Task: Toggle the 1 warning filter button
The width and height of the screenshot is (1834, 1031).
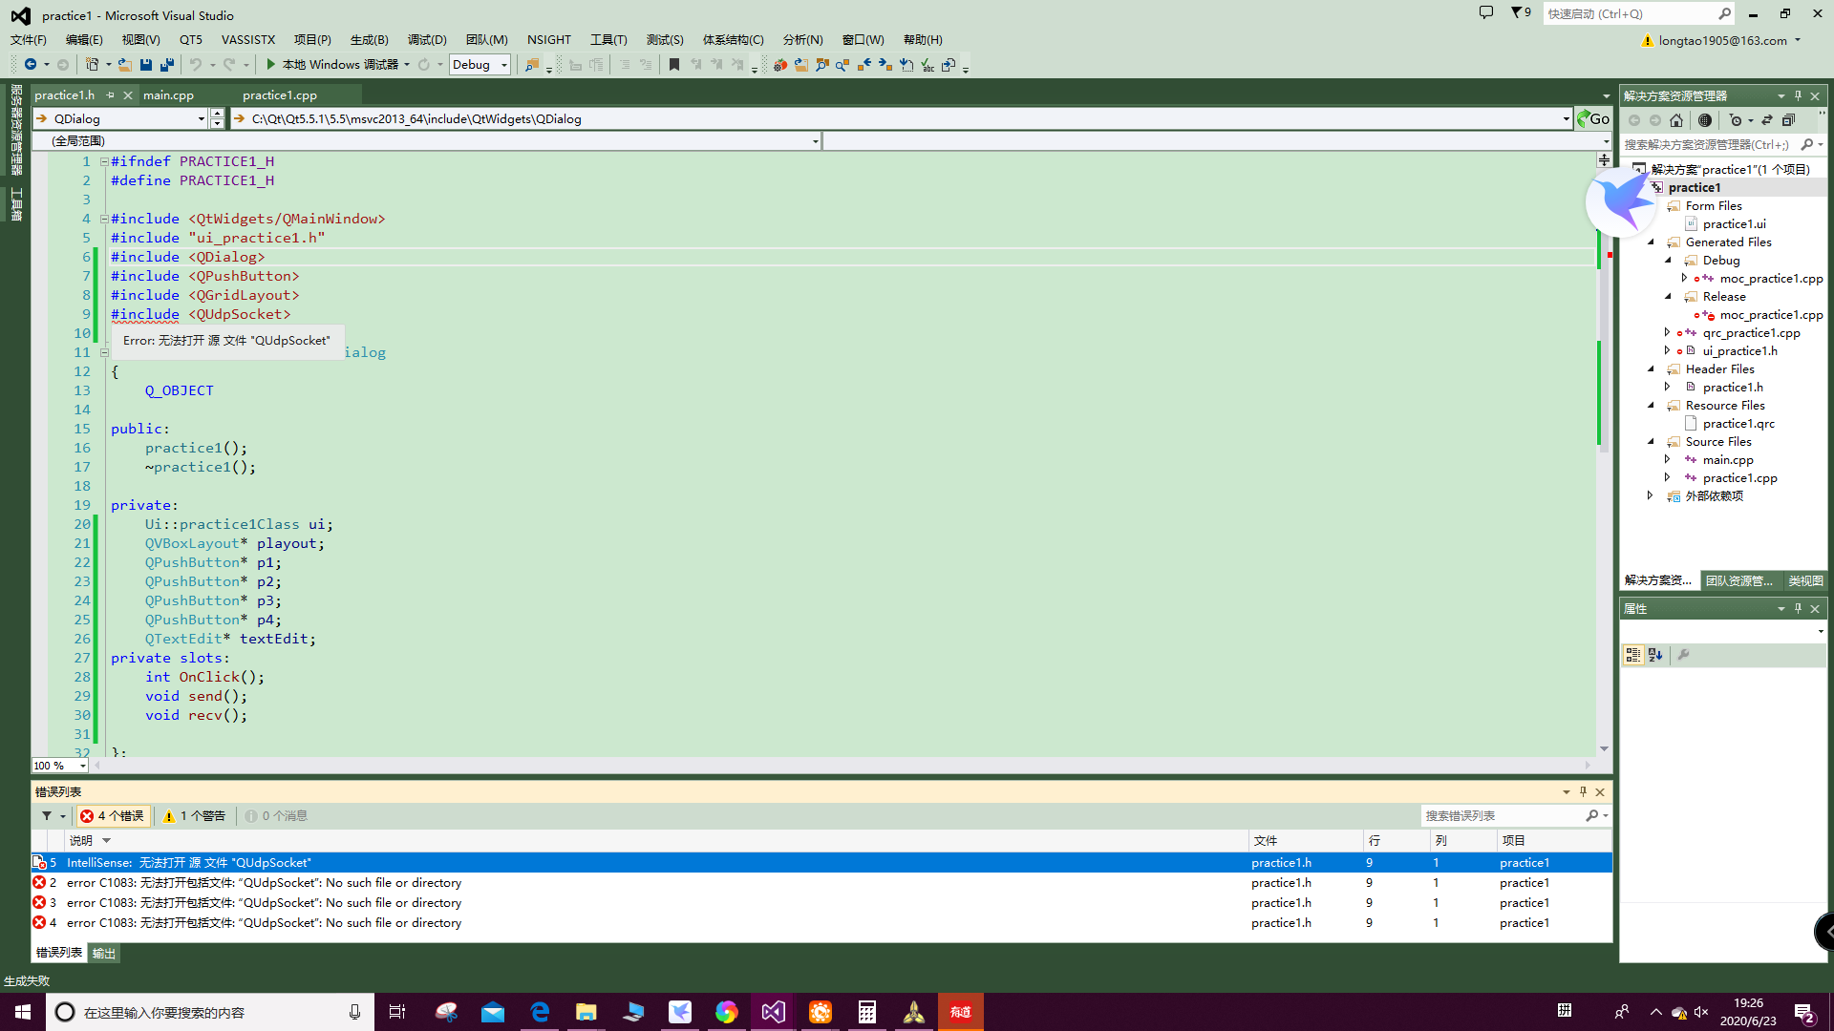Action: [x=194, y=816]
